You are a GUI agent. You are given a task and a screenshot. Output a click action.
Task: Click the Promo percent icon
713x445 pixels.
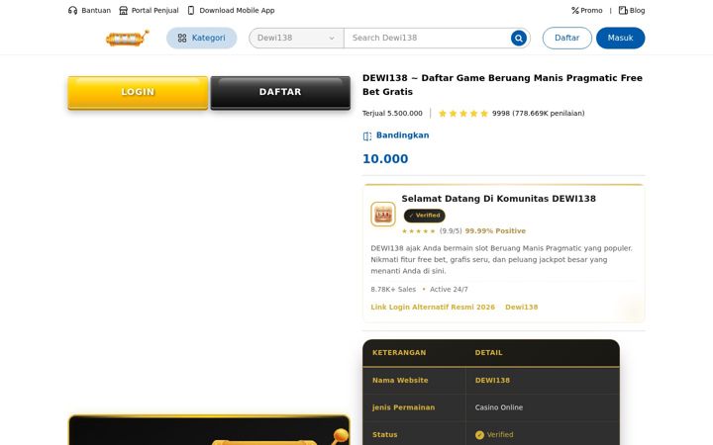[x=575, y=11]
